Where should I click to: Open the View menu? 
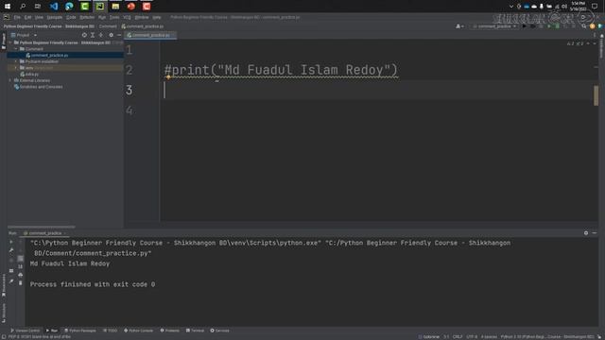tap(39, 17)
